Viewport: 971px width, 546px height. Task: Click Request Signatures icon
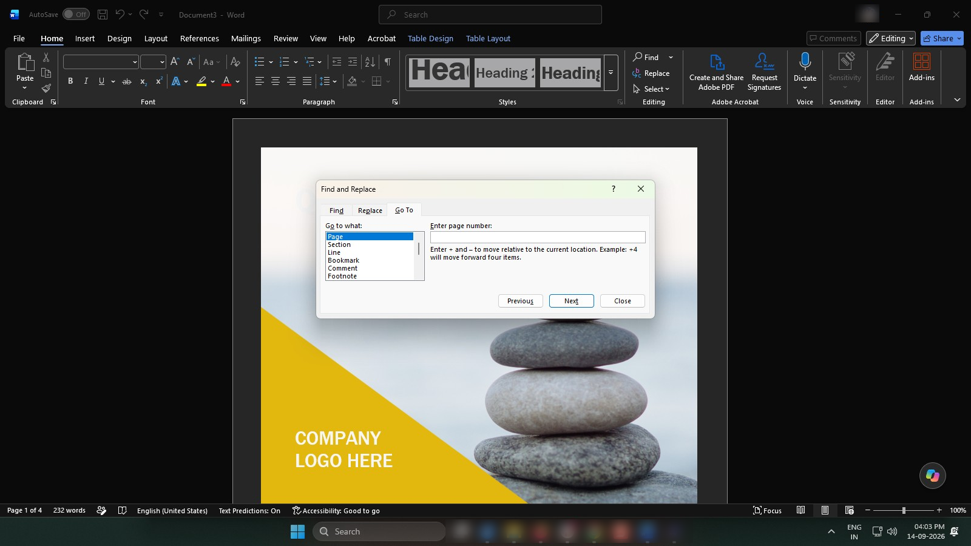[764, 72]
